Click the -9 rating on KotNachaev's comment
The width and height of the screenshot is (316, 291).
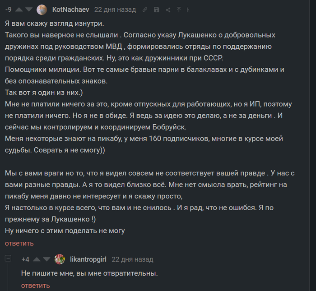[x=8, y=9]
